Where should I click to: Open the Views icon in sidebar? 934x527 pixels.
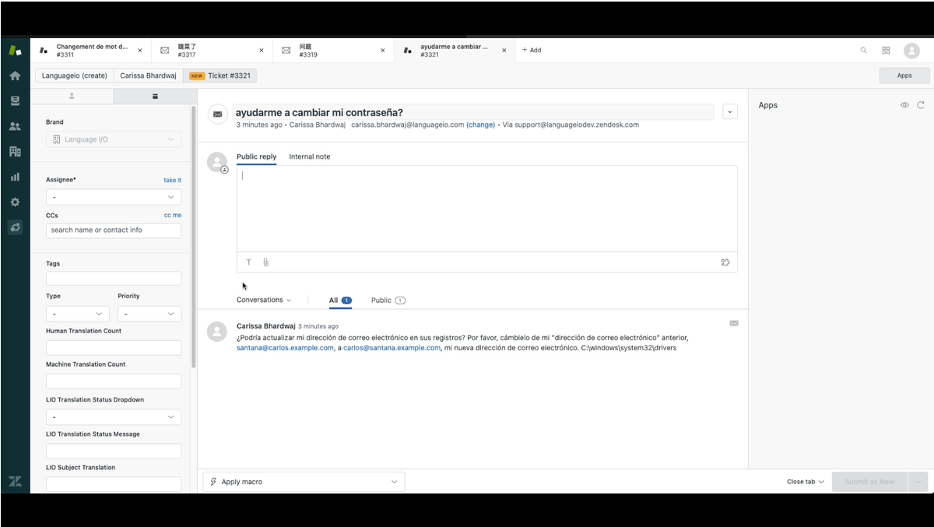pos(15,101)
